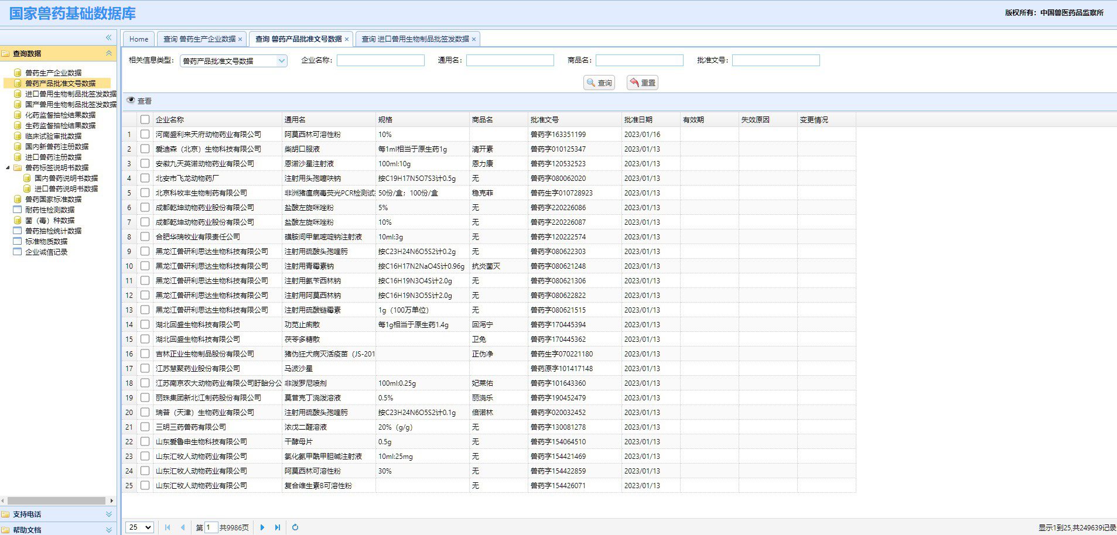Go to next page of results
Image resolution: width=1117 pixels, height=535 pixels.
click(x=262, y=527)
